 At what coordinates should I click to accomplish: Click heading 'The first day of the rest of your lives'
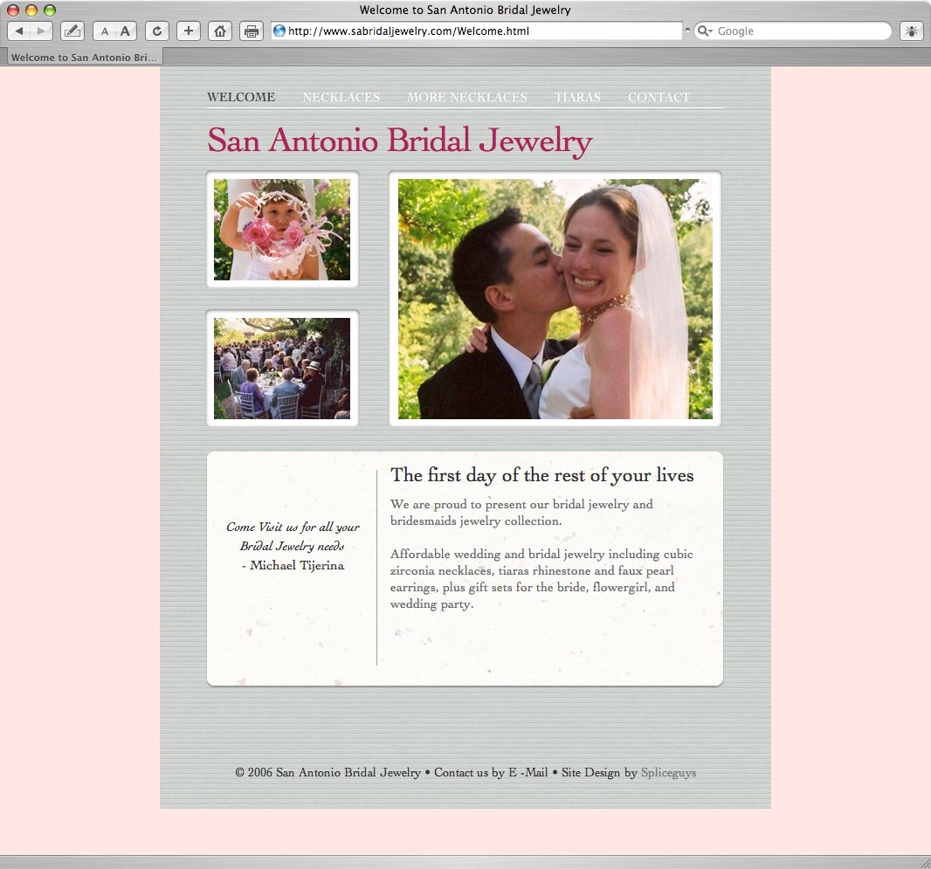(542, 475)
